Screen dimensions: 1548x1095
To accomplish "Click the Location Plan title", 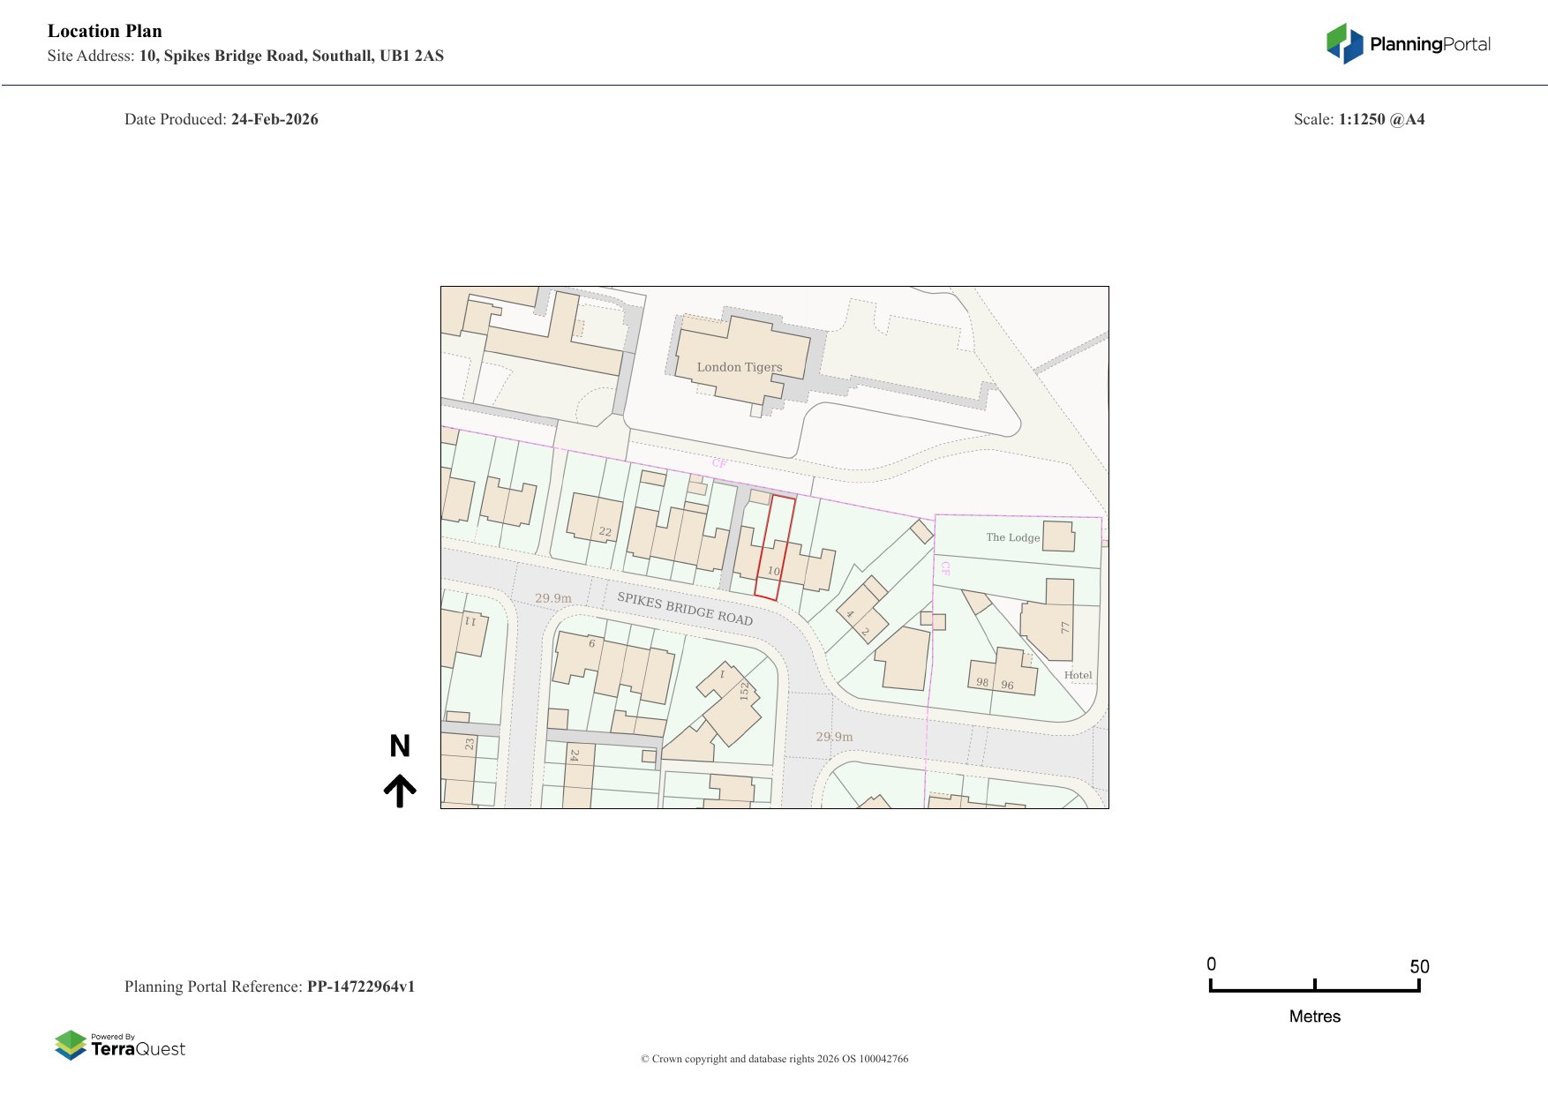I will click(x=105, y=32).
